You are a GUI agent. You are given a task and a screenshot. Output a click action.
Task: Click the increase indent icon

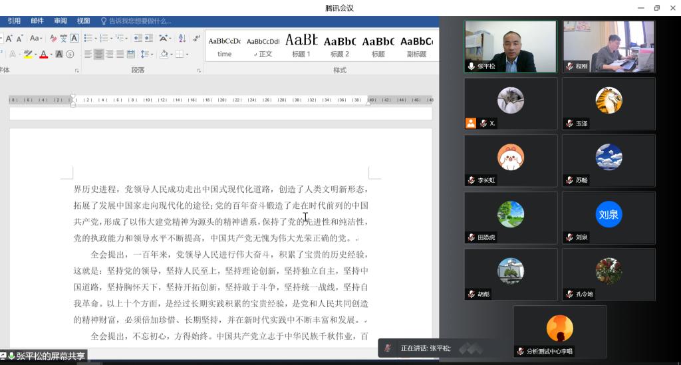[x=149, y=39]
